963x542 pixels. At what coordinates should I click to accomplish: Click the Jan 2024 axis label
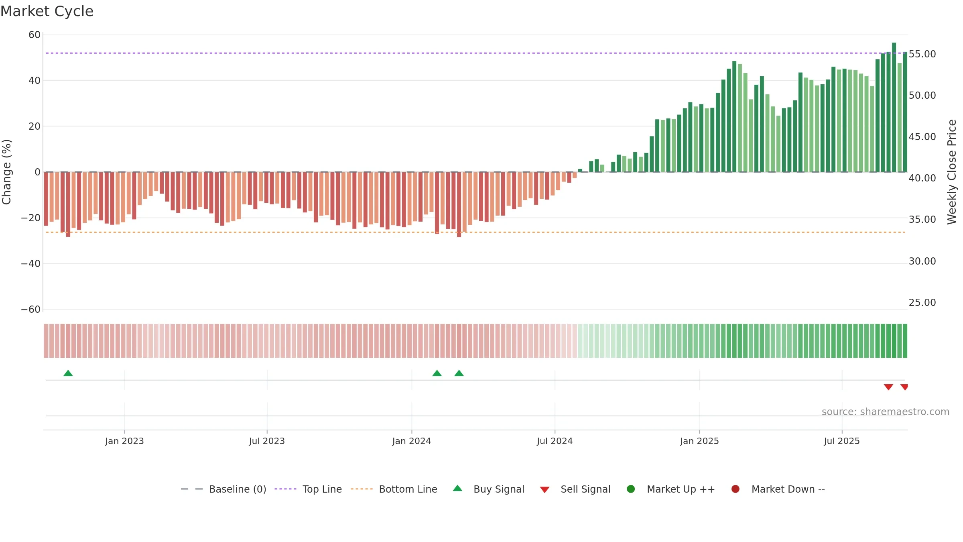point(412,441)
